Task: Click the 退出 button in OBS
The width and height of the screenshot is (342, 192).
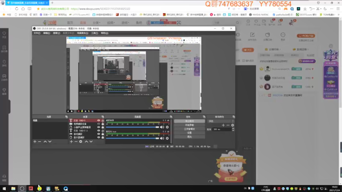Action: pyautogui.click(x=189, y=137)
